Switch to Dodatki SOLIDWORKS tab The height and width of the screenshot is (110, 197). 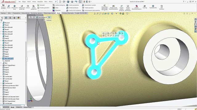[x=81, y=13]
